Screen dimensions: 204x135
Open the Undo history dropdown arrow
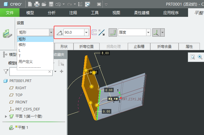63,4
